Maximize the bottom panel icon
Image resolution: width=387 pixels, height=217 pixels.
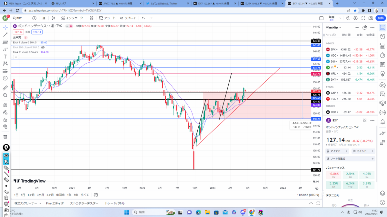click(x=318, y=203)
